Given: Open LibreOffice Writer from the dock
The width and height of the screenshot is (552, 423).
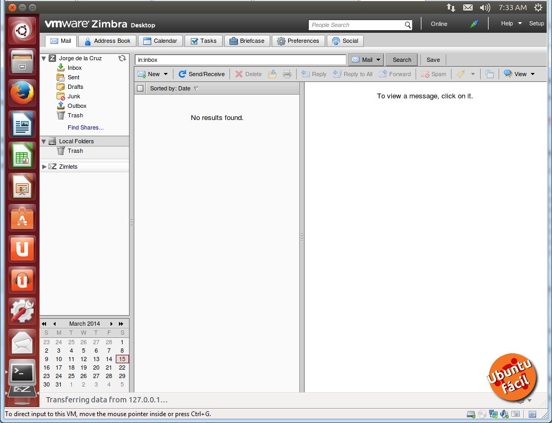Looking at the screenshot, I should pos(22,125).
